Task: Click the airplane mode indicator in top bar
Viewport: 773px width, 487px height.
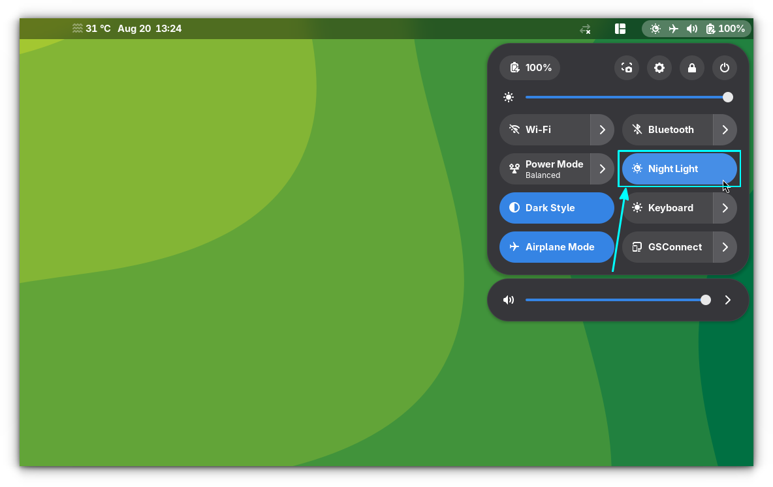Action: pos(673,29)
